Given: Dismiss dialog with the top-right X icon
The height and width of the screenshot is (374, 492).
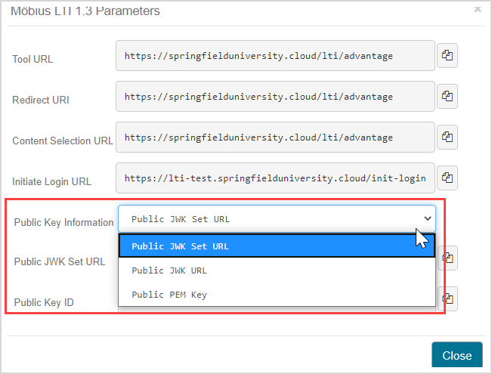Looking at the screenshot, I should pos(477,10).
